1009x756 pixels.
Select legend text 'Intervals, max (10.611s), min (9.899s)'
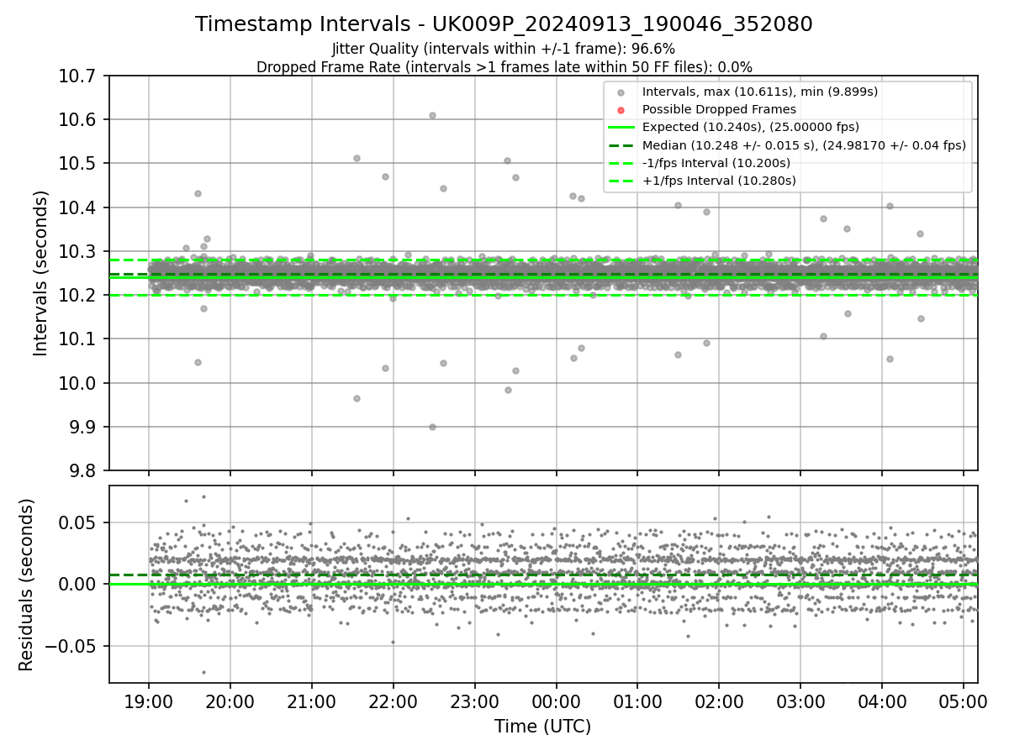(760, 92)
